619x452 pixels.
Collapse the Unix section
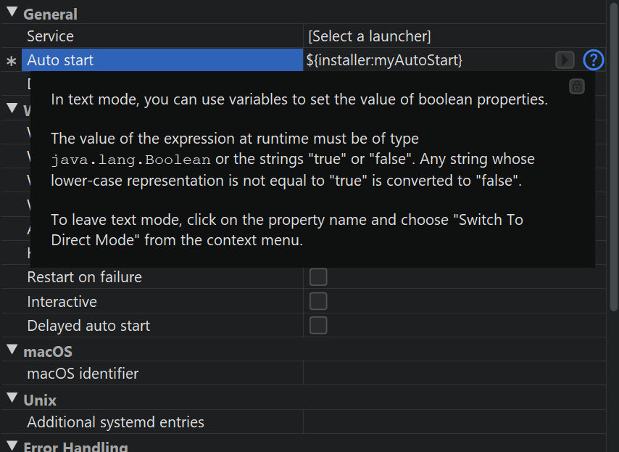coord(12,398)
